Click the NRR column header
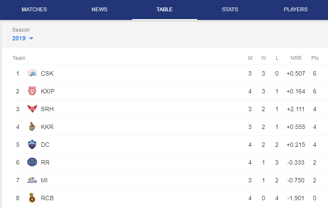The width and height of the screenshot is (328, 208). point(296,58)
